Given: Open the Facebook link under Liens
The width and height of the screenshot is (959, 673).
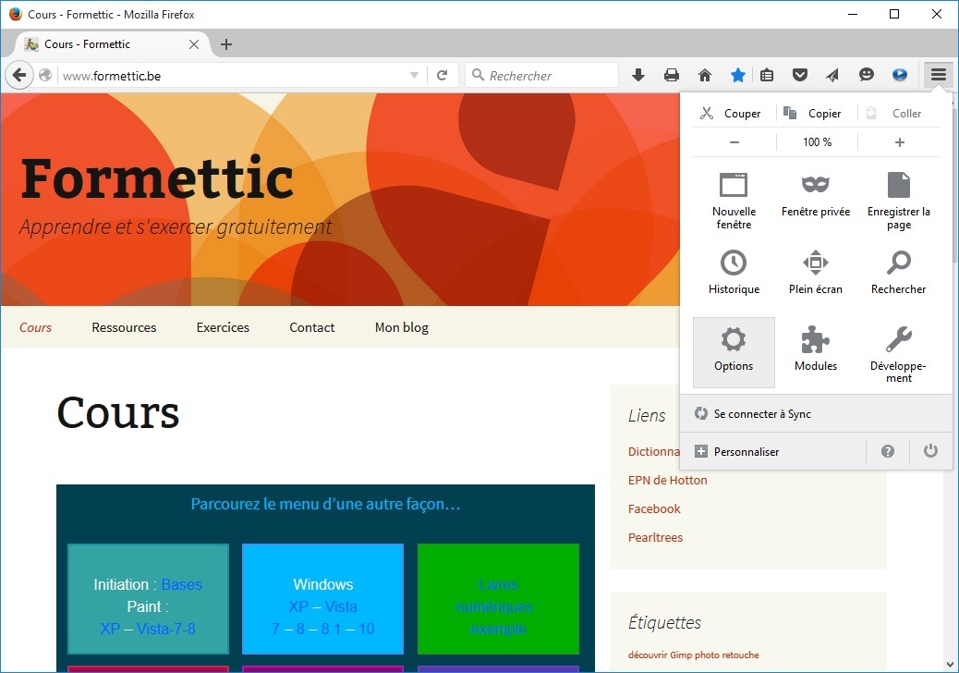Looking at the screenshot, I should click(x=654, y=508).
